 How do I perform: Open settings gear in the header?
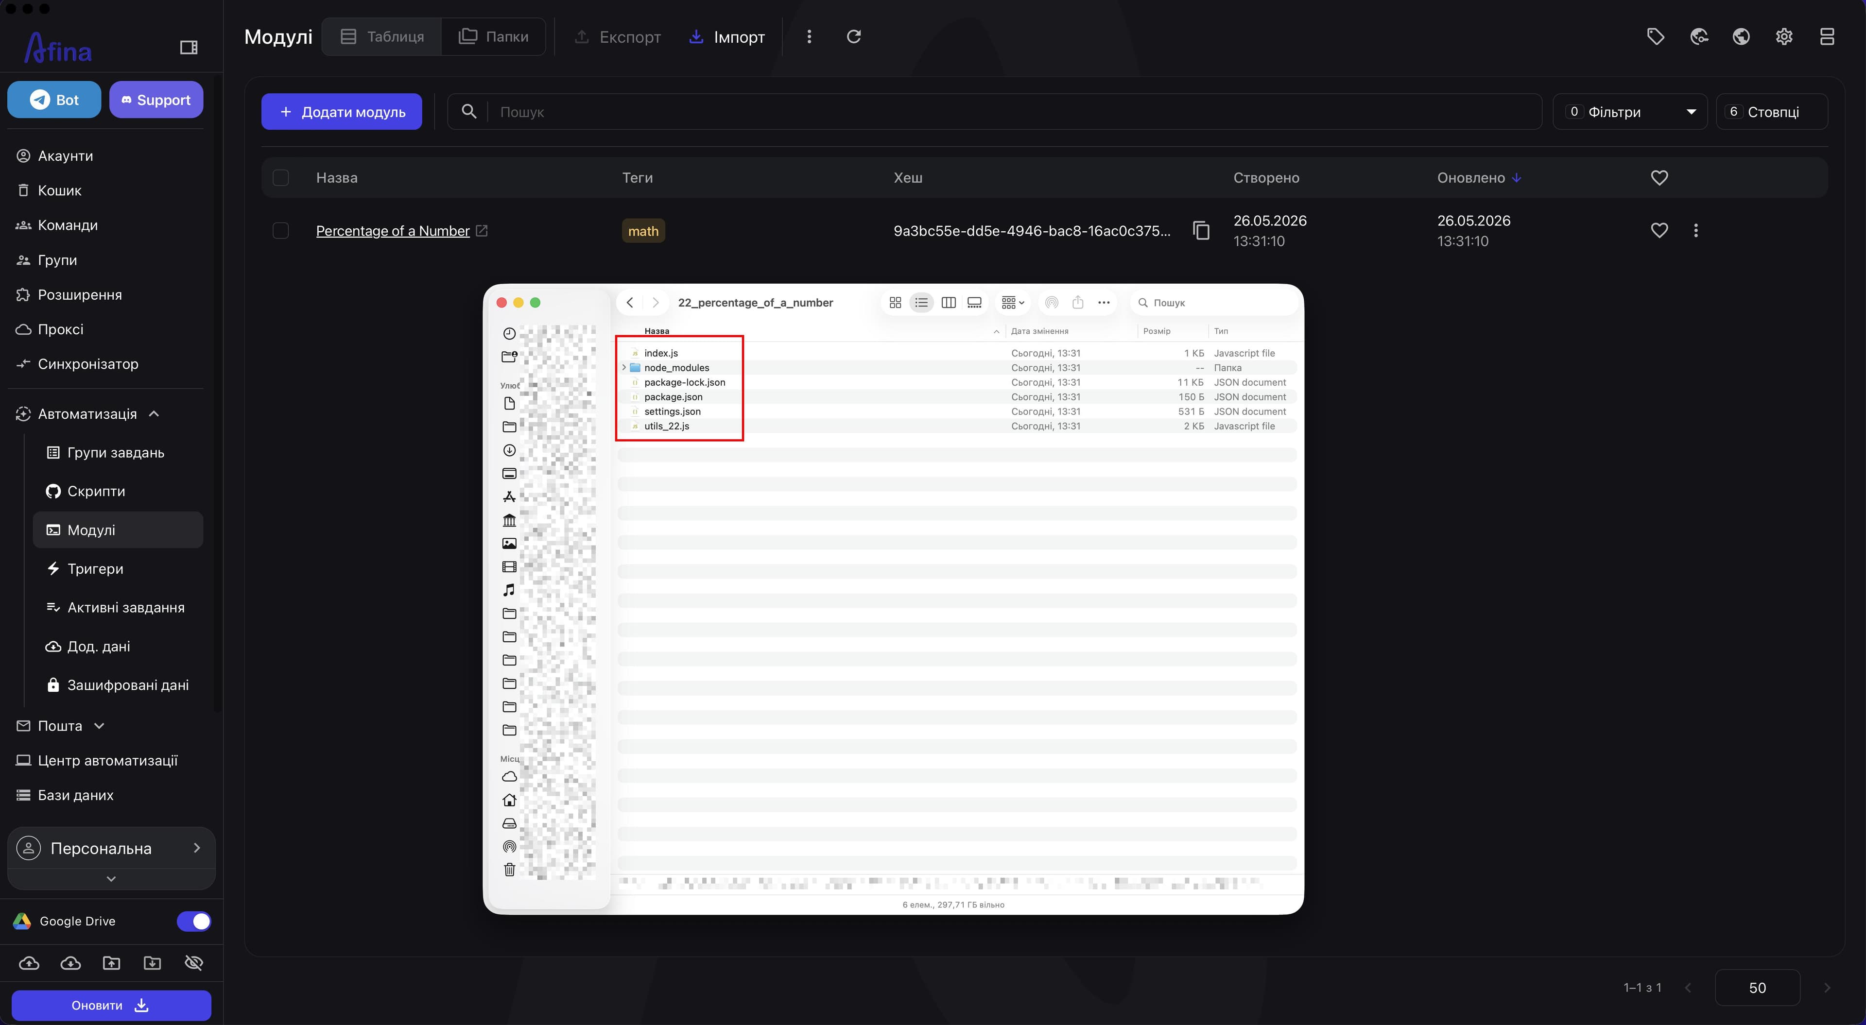point(1784,36)
